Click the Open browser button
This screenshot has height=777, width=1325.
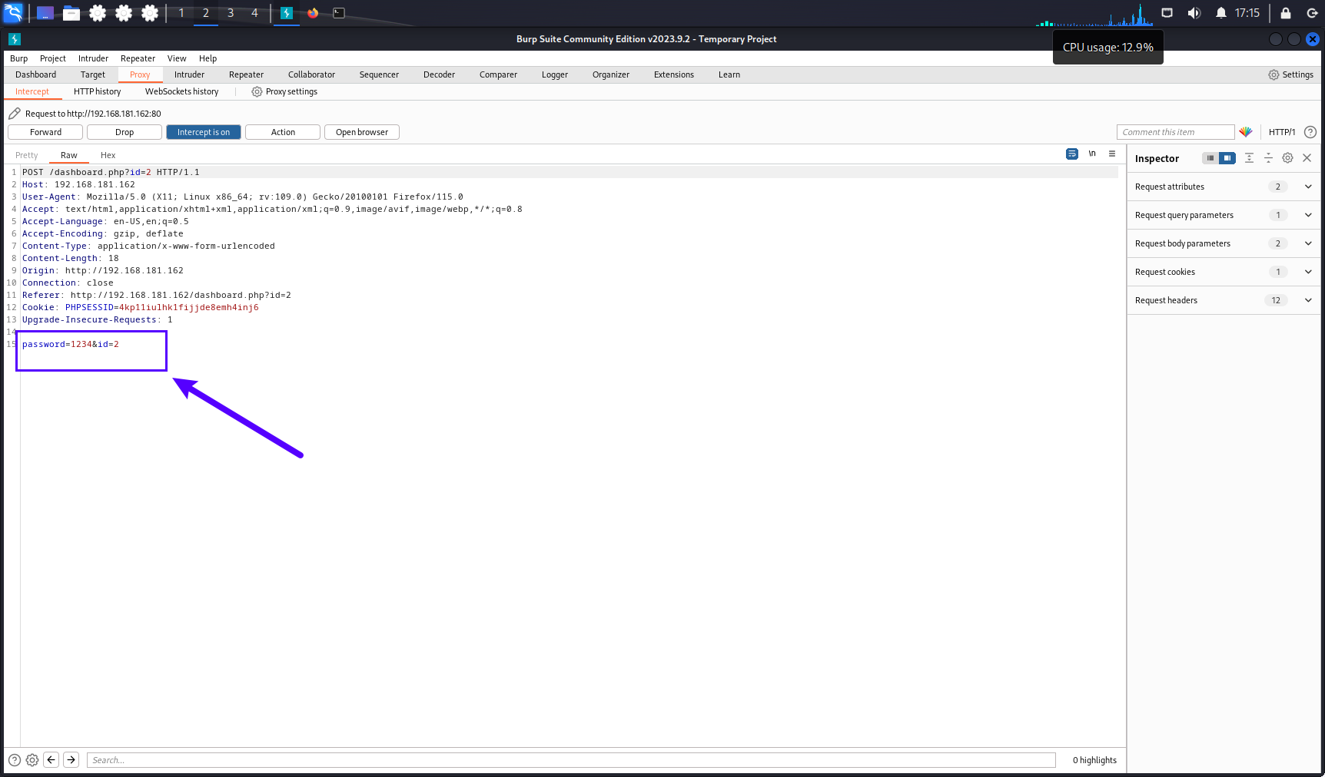click(362, 132)
